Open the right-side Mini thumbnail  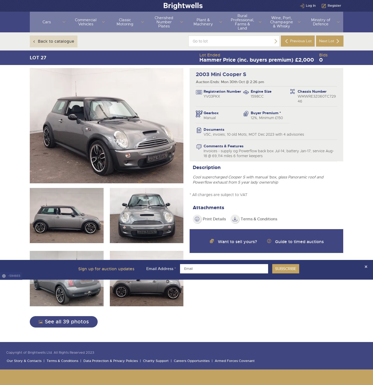(x=147, y=293)
